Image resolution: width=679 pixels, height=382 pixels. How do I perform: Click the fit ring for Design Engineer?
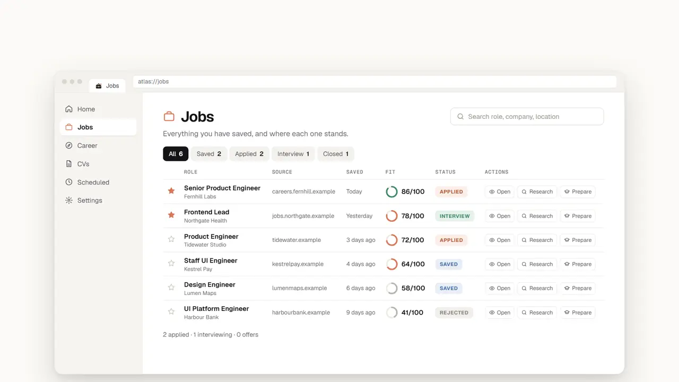pyautogui.click(x=391, y=289)
